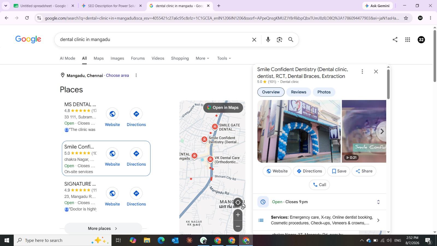Open Website icon for MS DENTAL listing

pos(112,114)
